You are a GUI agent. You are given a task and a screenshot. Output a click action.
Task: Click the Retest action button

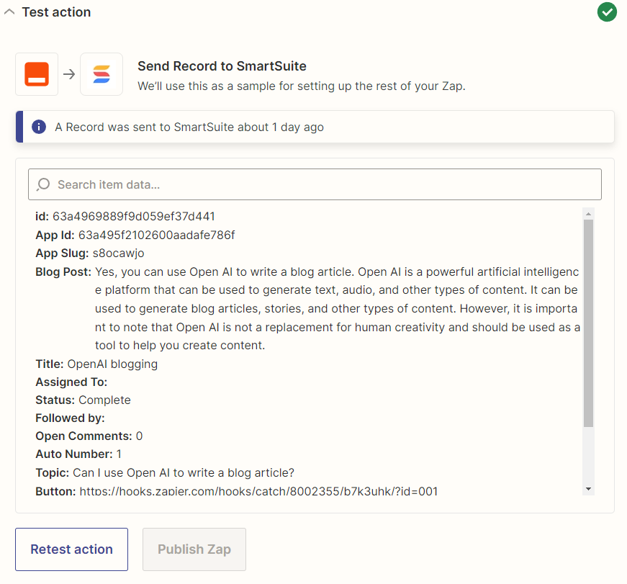click(71, 549)
